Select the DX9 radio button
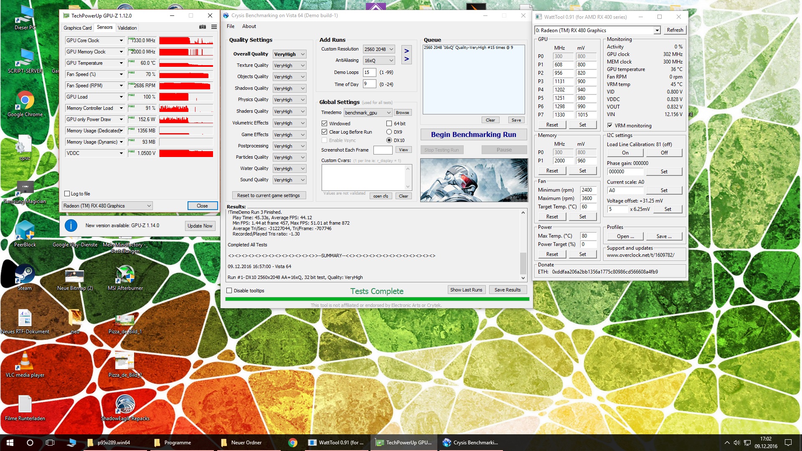 [389, 132]
